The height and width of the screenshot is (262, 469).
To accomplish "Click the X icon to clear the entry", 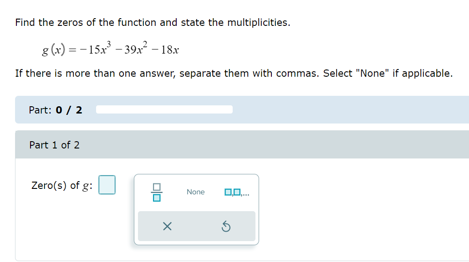I will click(167, 226).
